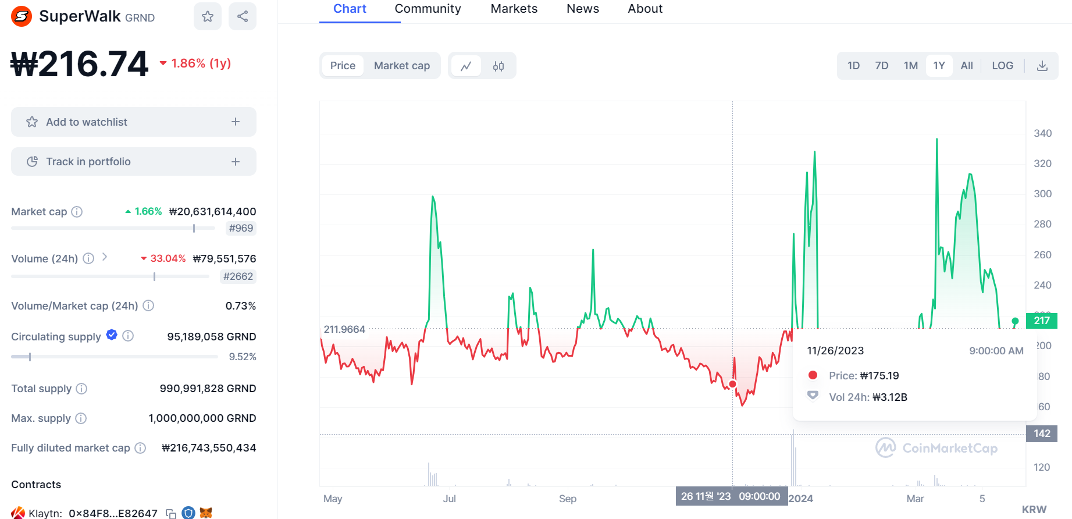Image resolution: width=1072 pixels, height=519 pixels.
Task: Open the Community tab
Action: pyautogui.click(x=428, y=9)
